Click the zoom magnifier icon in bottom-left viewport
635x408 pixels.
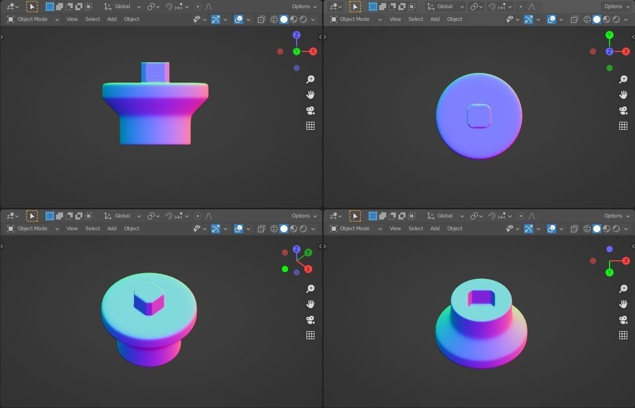(x=310, y=289)
